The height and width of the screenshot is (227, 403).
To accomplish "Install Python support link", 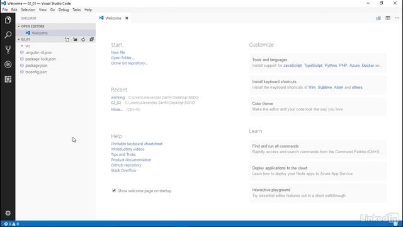I will 331,66.
